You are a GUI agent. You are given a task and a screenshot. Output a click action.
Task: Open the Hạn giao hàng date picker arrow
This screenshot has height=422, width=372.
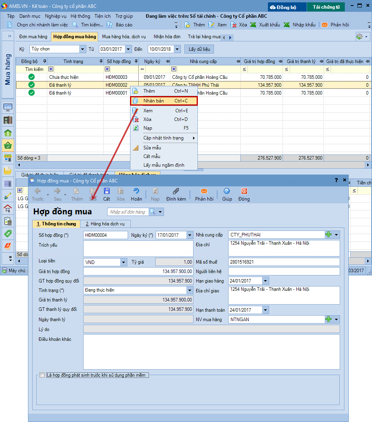tap(265, 281)
